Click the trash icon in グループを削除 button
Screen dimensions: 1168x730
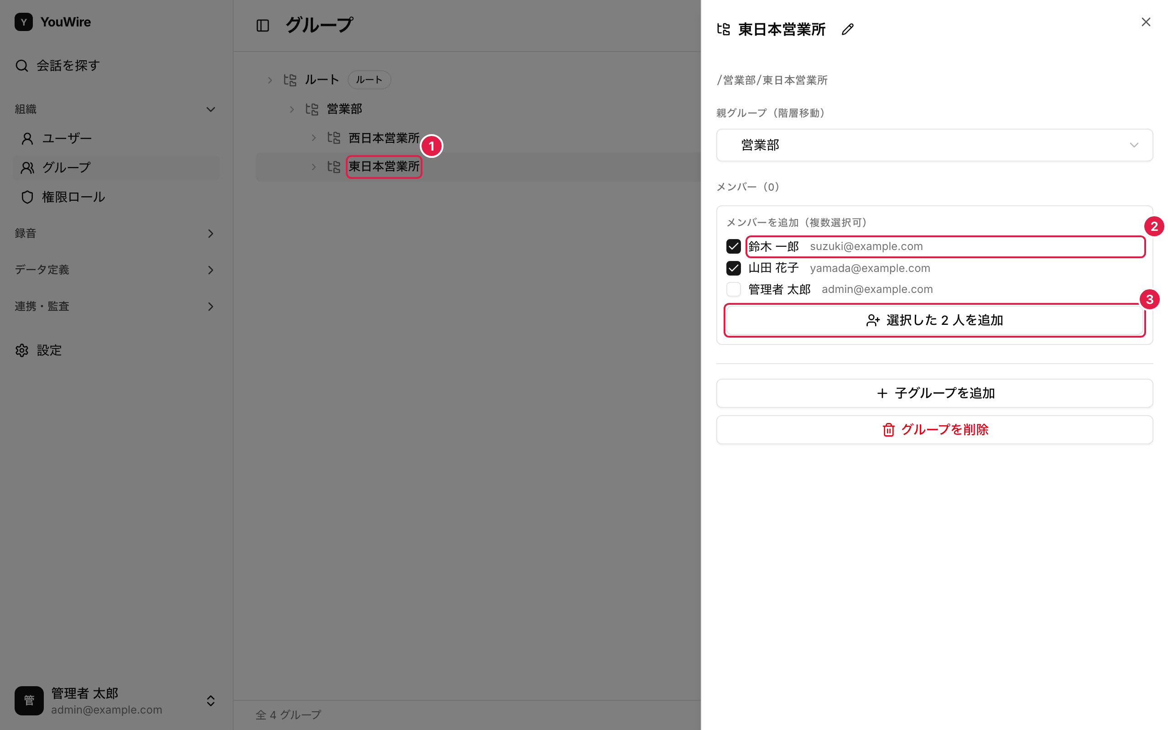click(889, 430)
